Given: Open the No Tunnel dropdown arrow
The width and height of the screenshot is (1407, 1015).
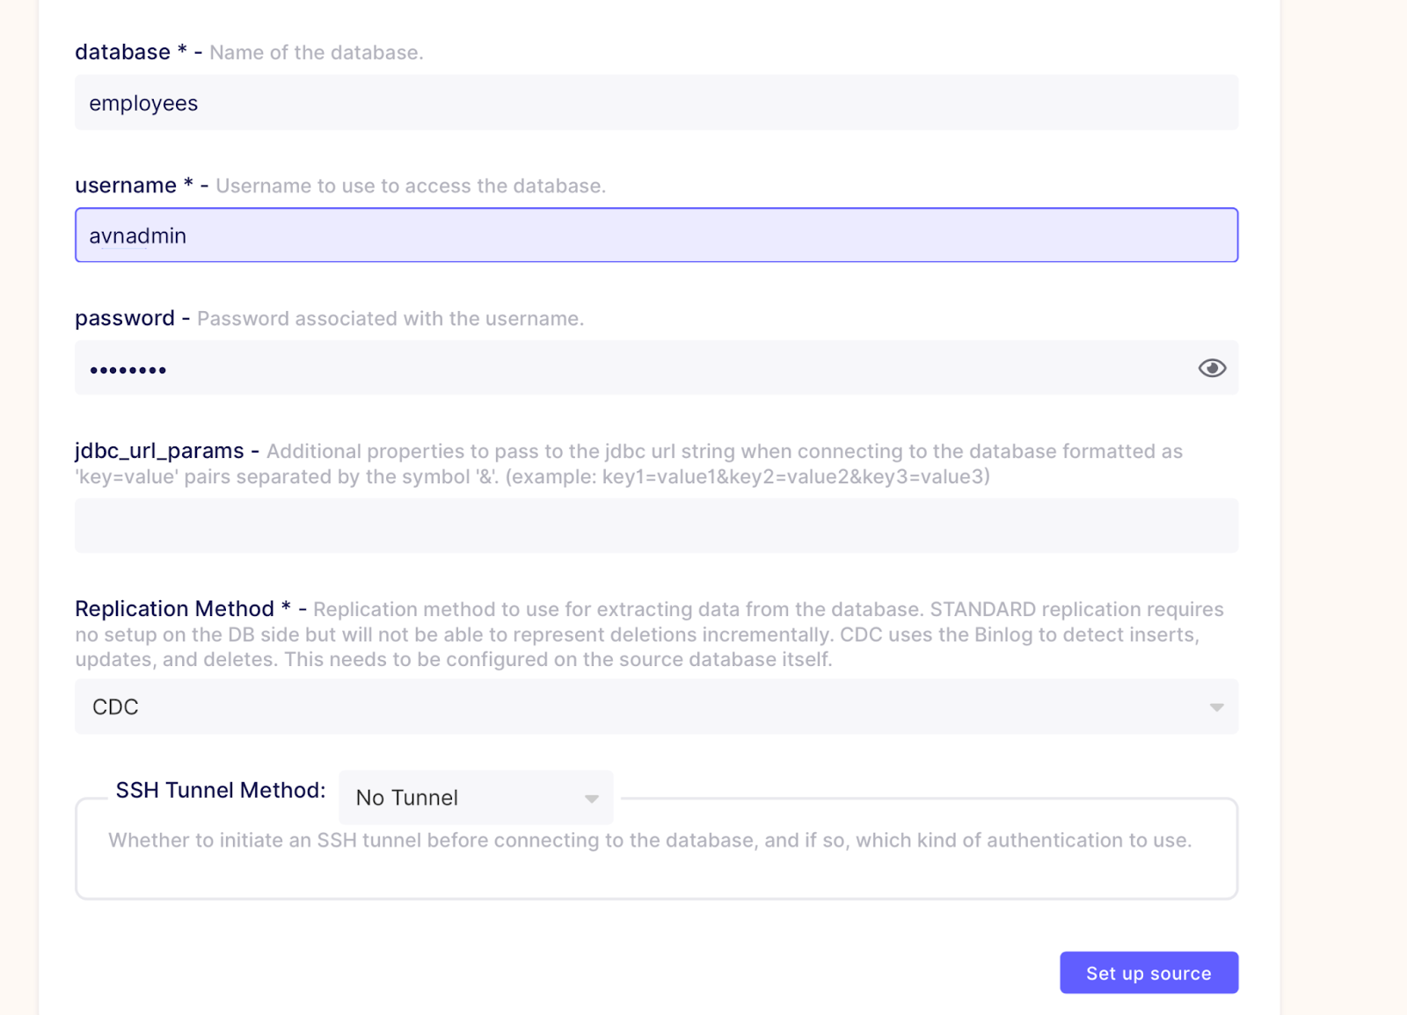Looking at the screenshot, I should click(x=590, y=797).
